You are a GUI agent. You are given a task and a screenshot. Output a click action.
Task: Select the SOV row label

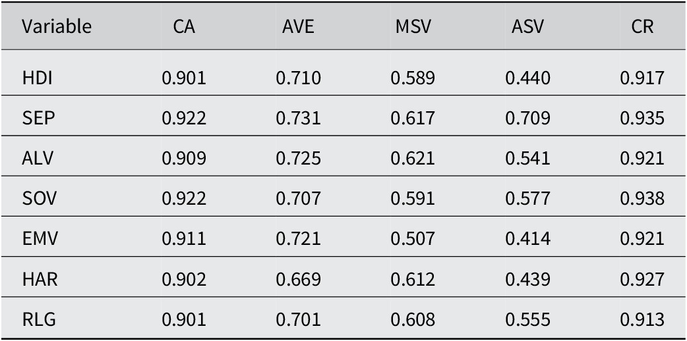click(x=39, y=199)
